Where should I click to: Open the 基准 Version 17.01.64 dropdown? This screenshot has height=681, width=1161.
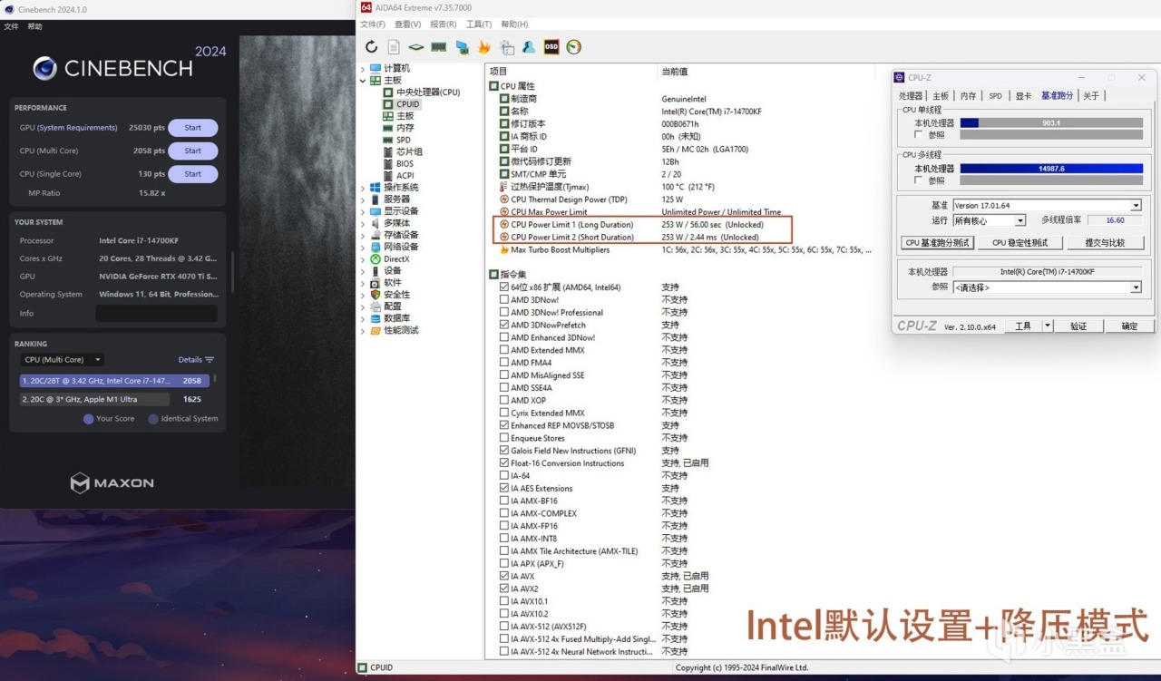[x=1047, y=206]
